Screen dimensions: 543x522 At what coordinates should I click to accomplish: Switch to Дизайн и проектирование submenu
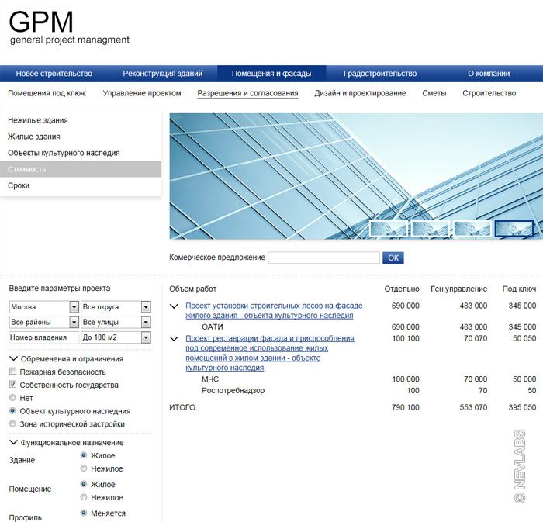[360, 93]
